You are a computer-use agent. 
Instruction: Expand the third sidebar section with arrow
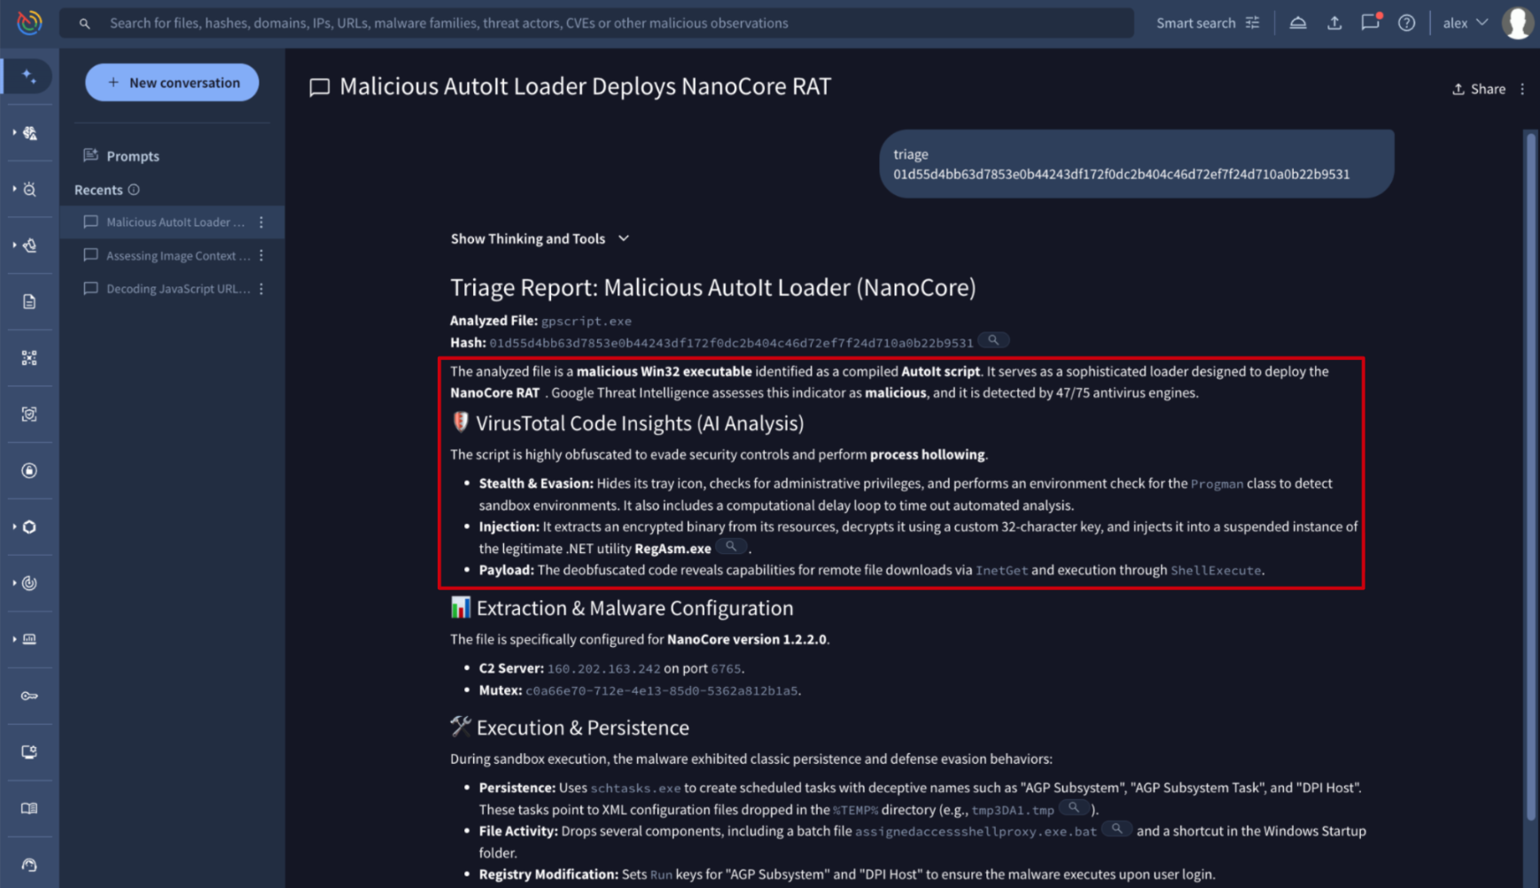click(x=14, y=245)
